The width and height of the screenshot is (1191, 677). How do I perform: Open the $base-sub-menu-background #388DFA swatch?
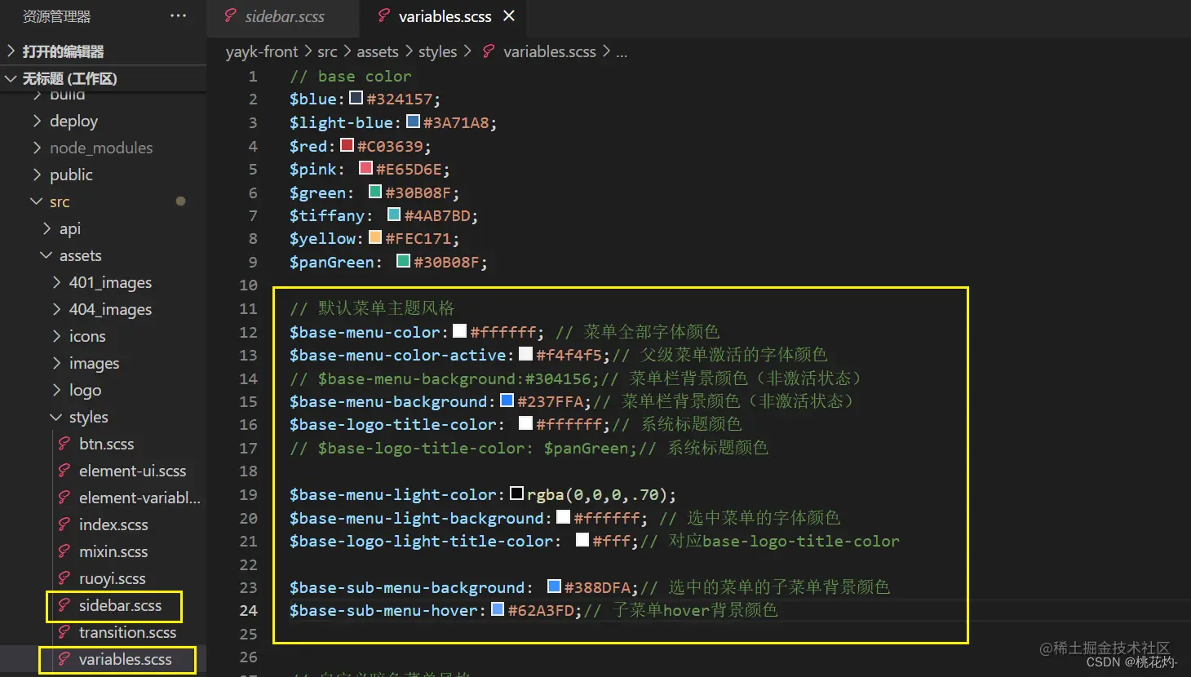[x=554, y=586]
